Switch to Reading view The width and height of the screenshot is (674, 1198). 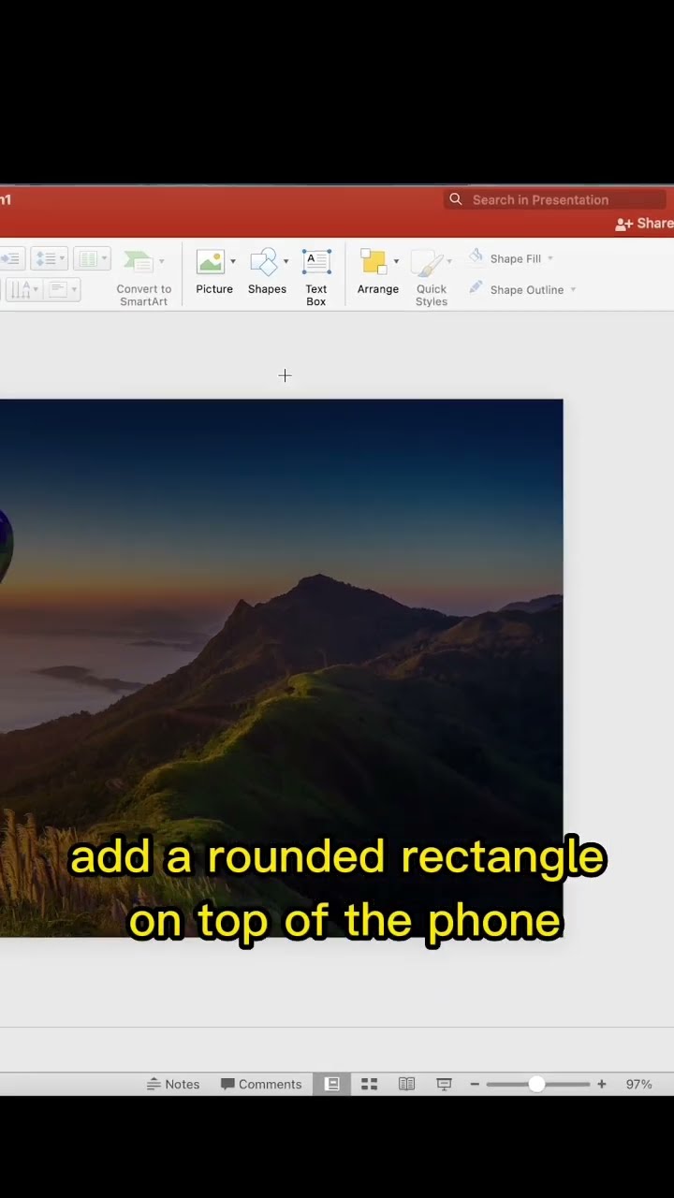tap(406, 1084)
